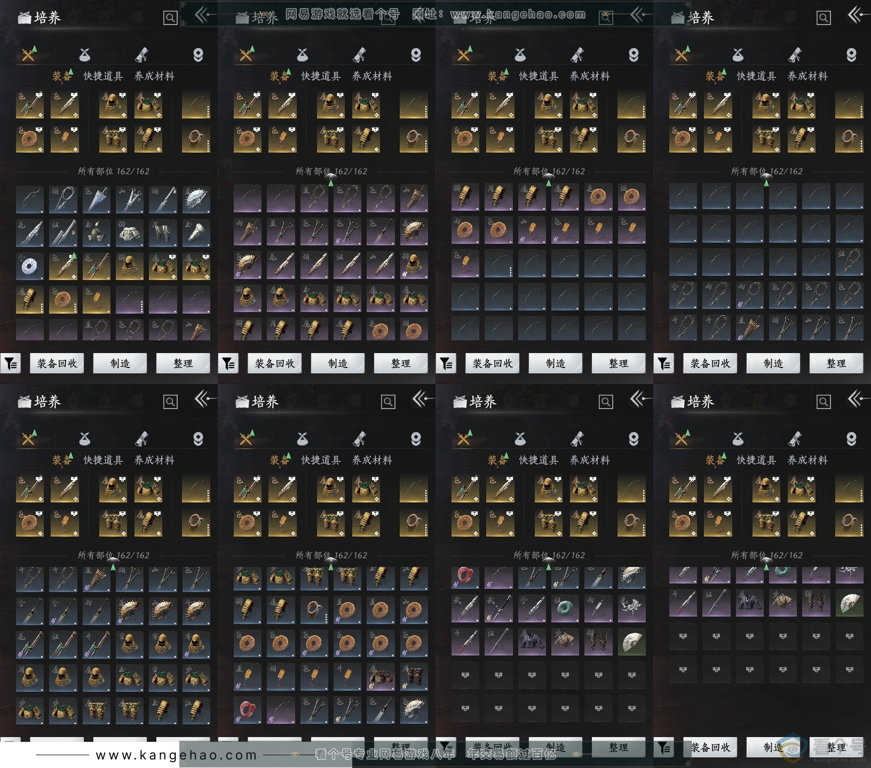This screenshot has height=768, width=871.
Task: Select crossed-swords category icon in top-left panel
Action: [29, 54]
